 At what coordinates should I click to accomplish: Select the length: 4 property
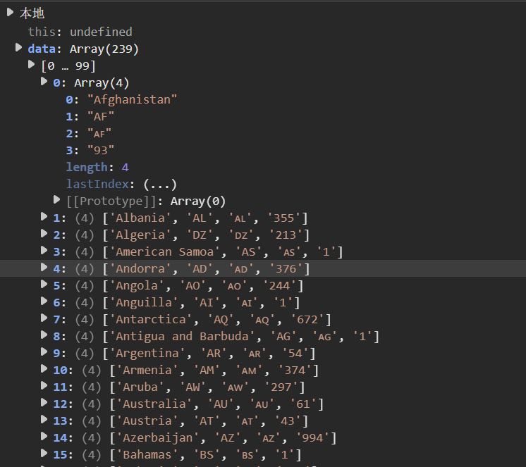point(97,167)
